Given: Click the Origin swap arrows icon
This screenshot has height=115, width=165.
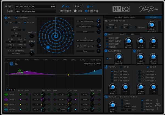Looking at the screenshot, I should pyautogui.click(x=62, y=11).
